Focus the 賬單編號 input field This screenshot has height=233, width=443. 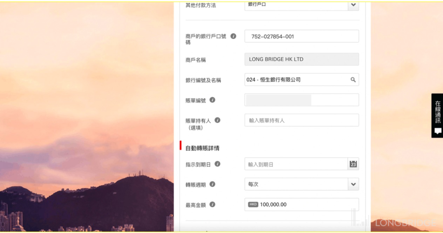[302, 100]
